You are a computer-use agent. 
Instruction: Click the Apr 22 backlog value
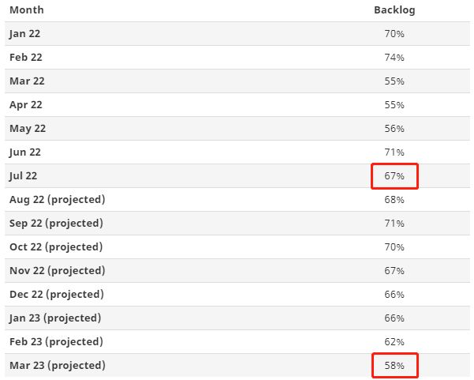pos(394,105)
